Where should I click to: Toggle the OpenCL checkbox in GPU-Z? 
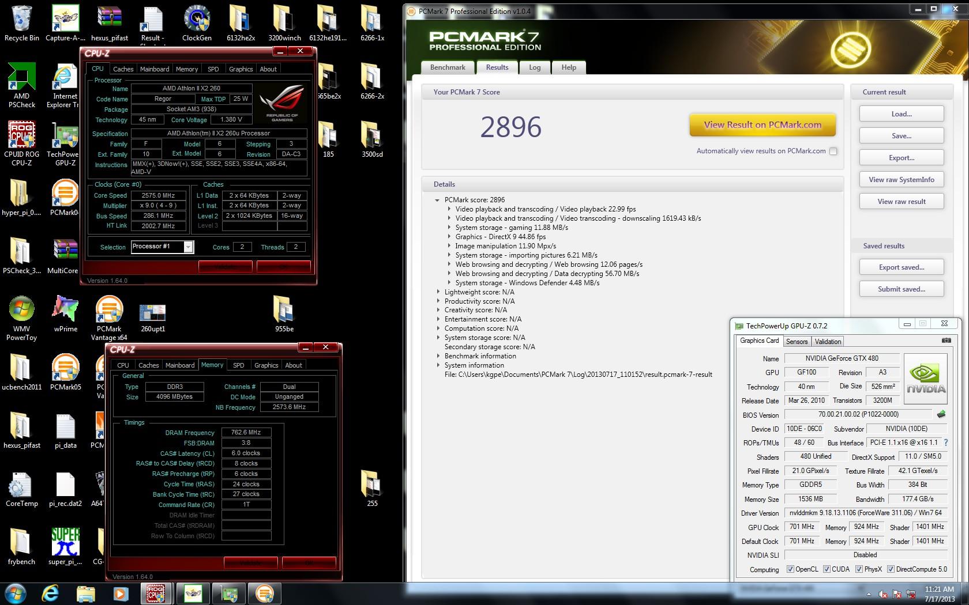tap(790, 569)
